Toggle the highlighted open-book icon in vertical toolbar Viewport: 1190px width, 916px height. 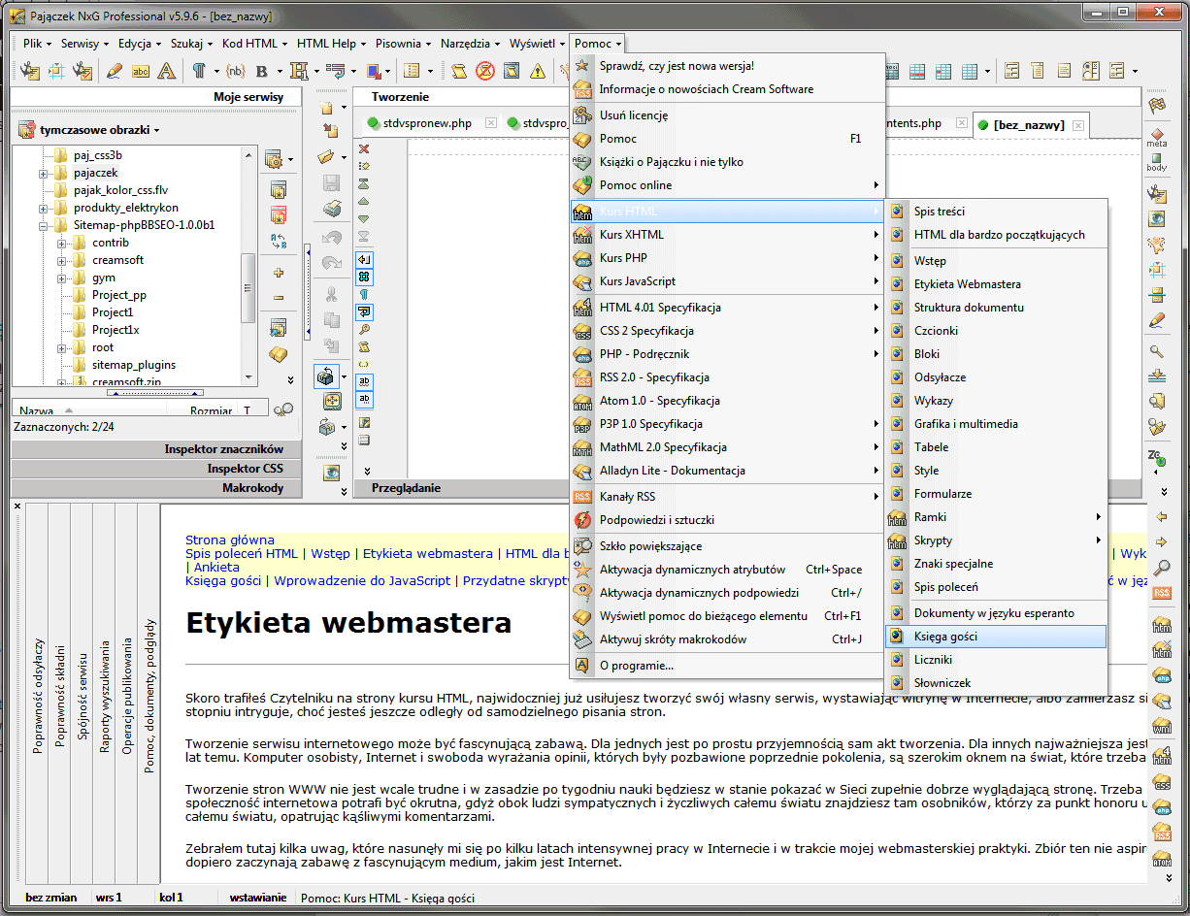click(326, 375)
